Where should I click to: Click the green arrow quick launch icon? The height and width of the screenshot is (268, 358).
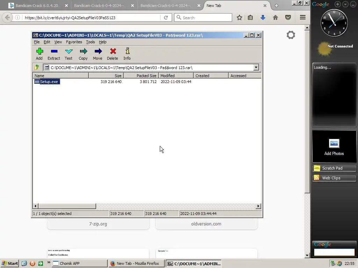point(41,263)
